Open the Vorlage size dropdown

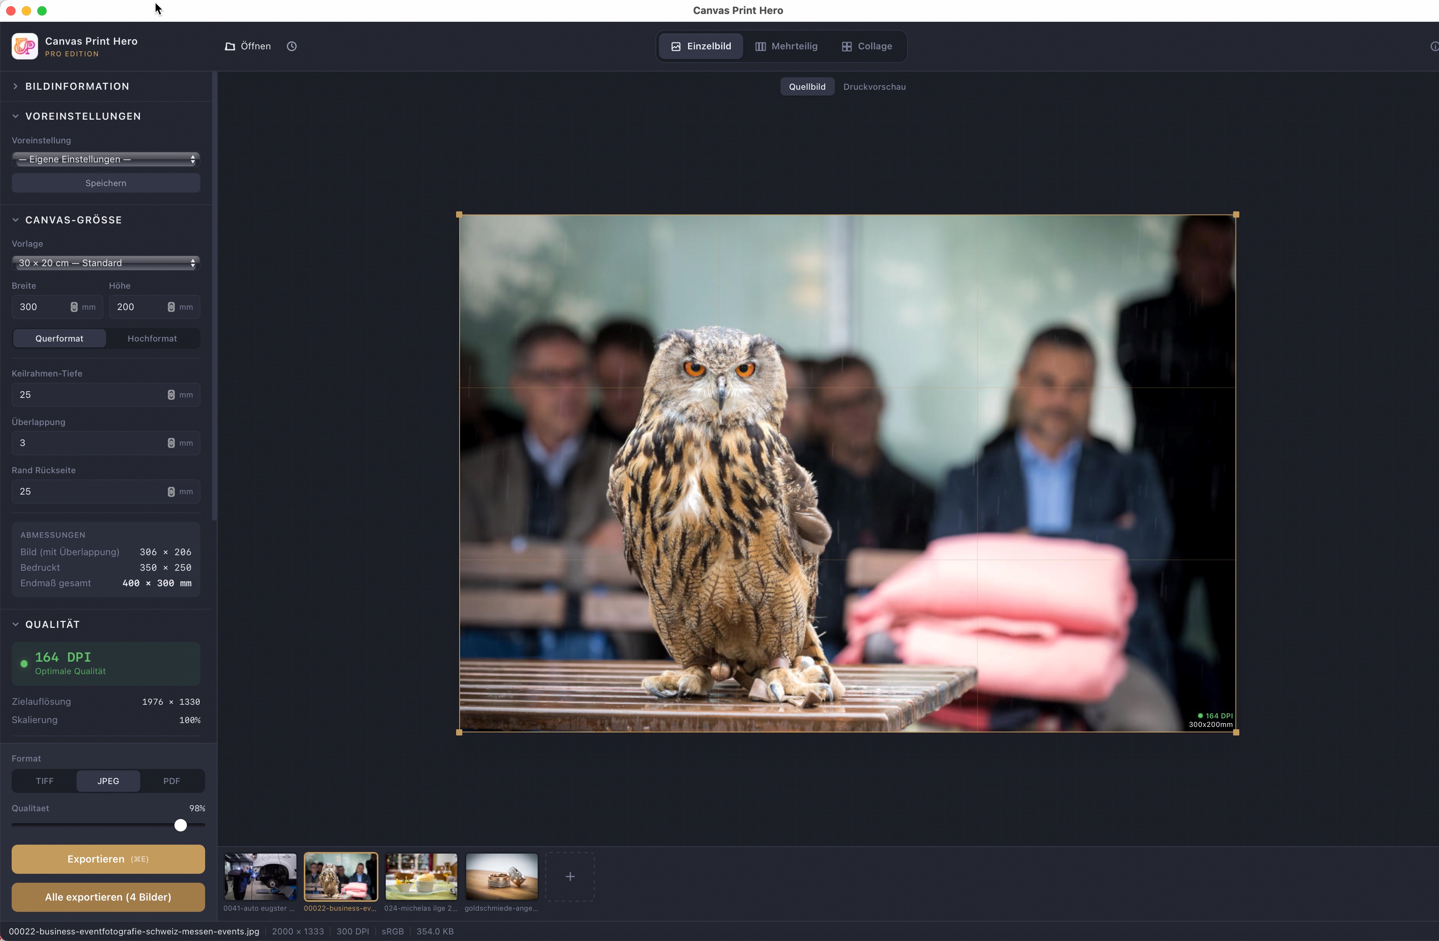(106, 263)
